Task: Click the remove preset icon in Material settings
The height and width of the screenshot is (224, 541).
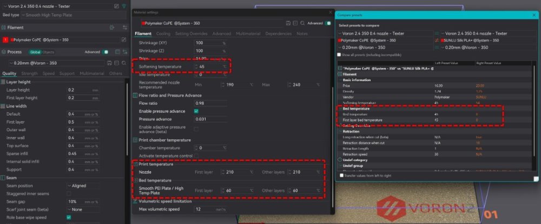Action: (295, 23)
